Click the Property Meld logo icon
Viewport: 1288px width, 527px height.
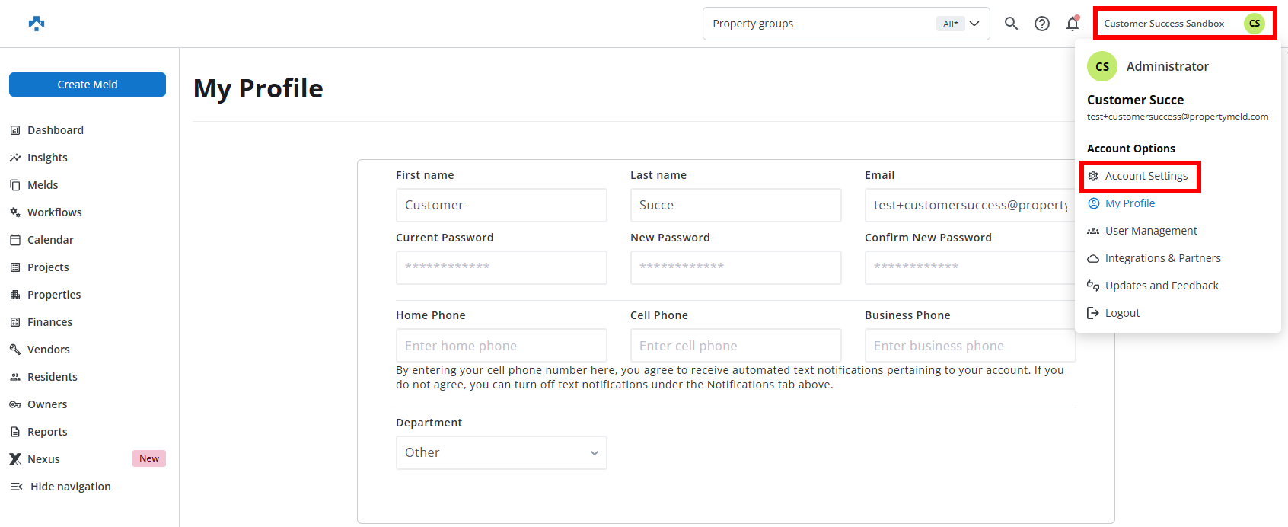37,24
